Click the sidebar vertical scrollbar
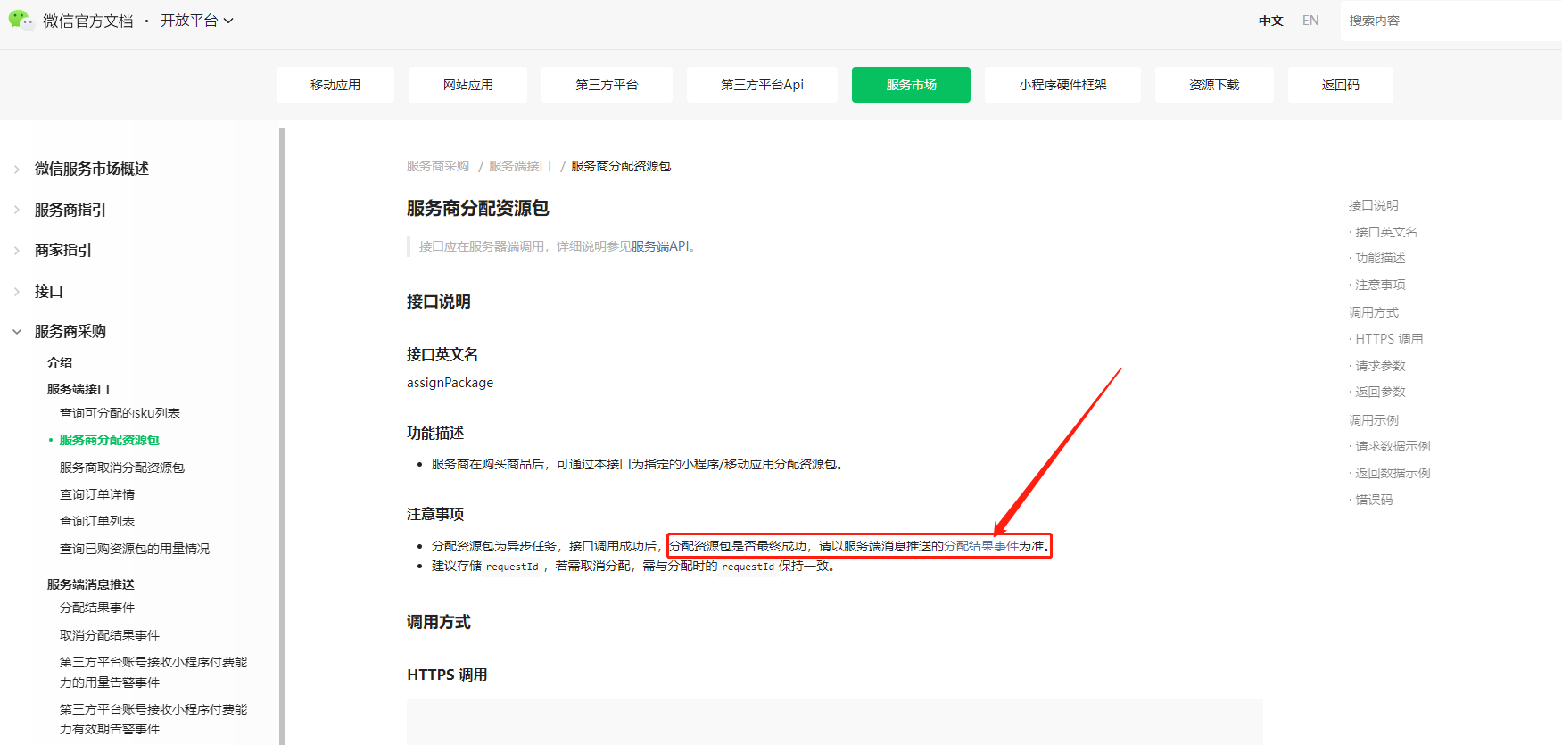 pos(282,435)
